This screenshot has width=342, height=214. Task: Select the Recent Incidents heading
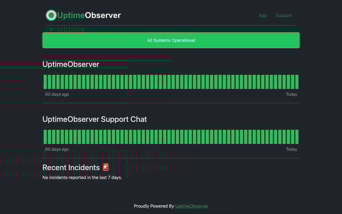coord(71,167)
